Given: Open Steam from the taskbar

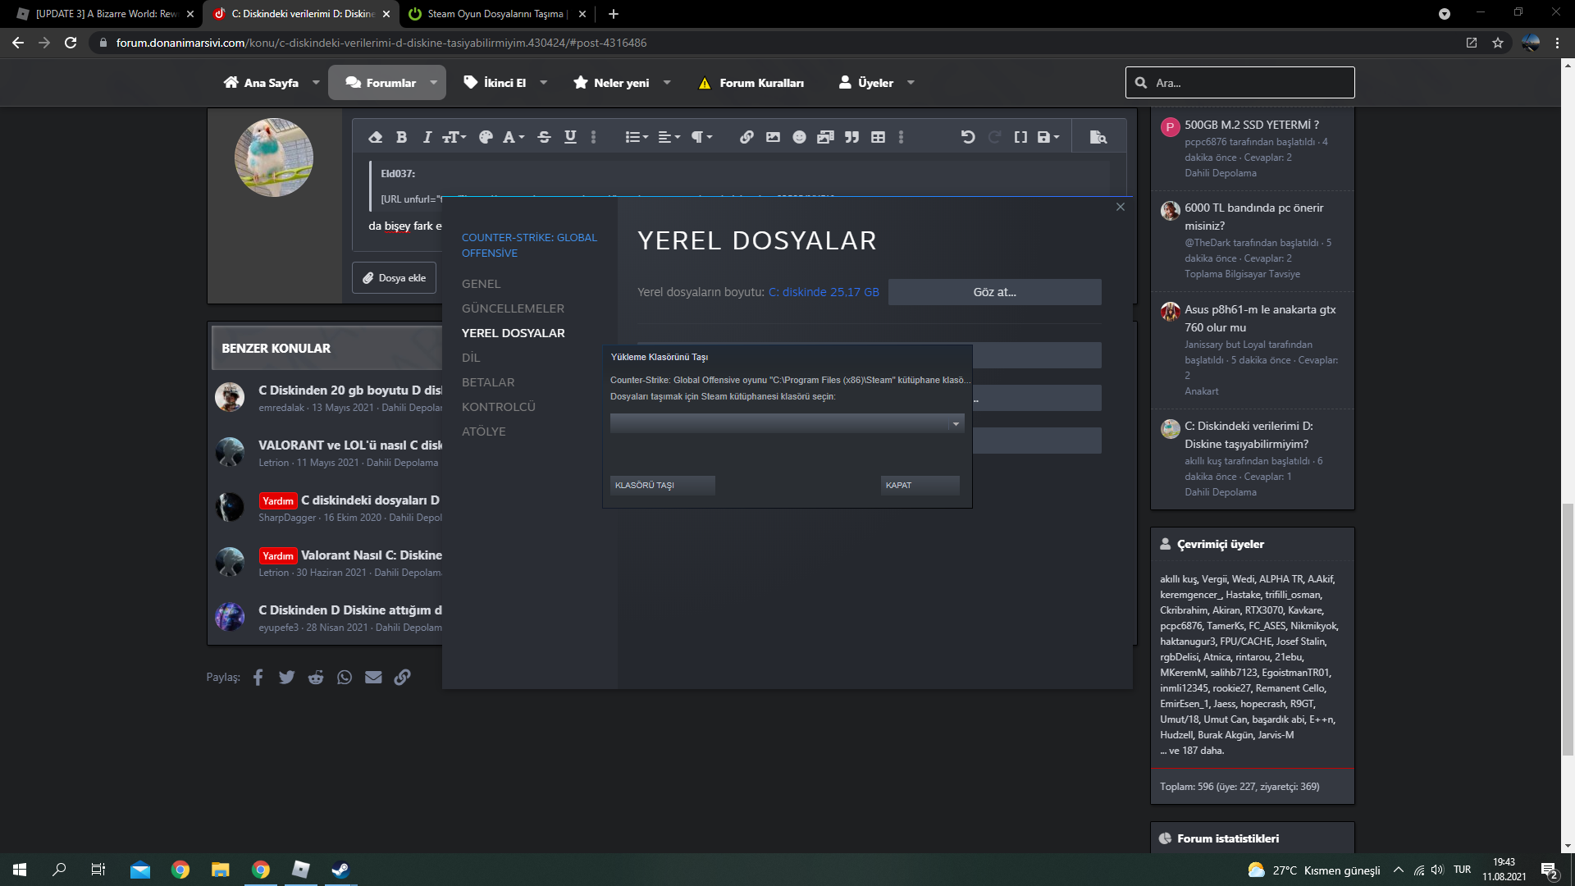Looking at the screenshot, I should click(340, 870).
